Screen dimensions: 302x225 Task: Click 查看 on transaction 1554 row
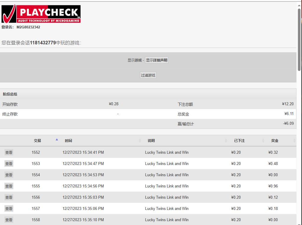pos(9,175)
